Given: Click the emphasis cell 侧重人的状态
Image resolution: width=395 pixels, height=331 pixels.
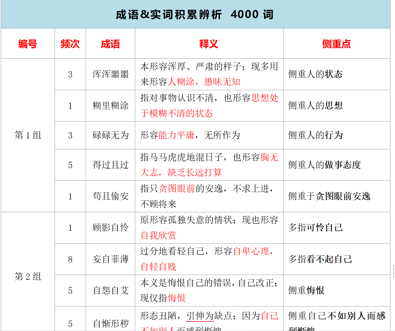Looking at the screenshot, I should click(337, 74).
